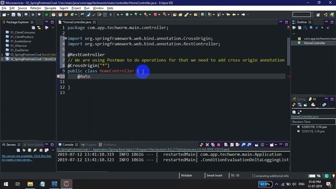Click the Save toolbar icon

[x=13, y=15]
